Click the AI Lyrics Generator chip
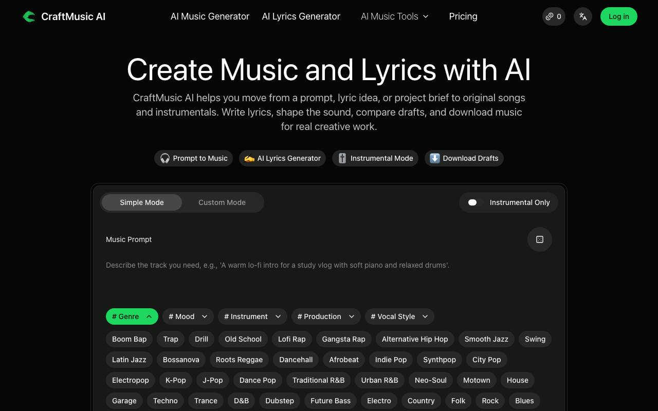This screenshot has width=658, height=411. (282, 158)
